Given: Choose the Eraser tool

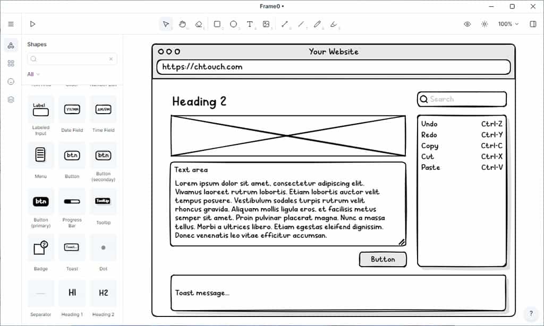Looking at the screenshot, I should 199,24.
